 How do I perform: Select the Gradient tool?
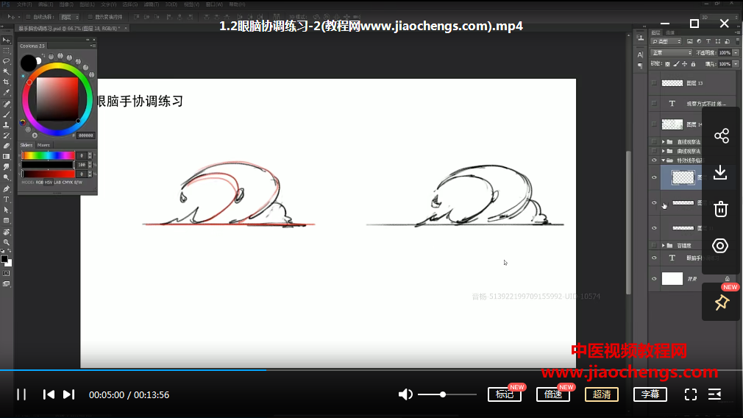pos(6,157)
